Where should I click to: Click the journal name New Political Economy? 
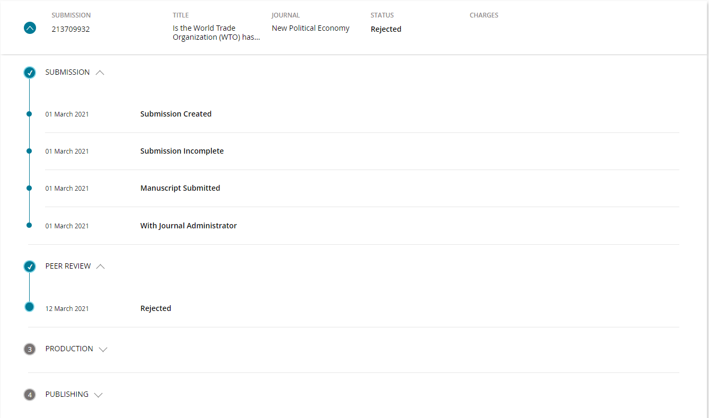pos(311,28)
